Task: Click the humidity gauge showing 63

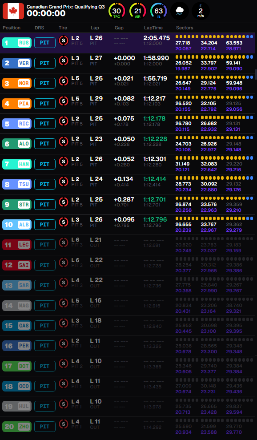Action: point(159,11)
